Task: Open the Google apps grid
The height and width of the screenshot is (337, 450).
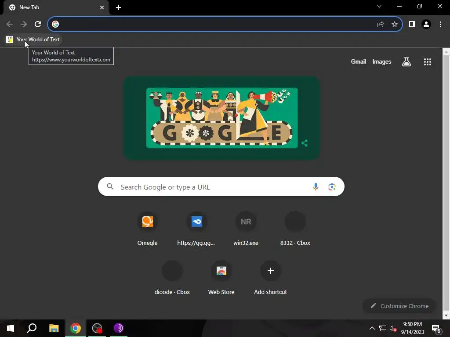Action: coord(428,61)
